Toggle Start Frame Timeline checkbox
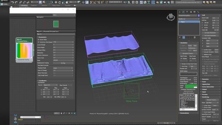 point(181,58)
